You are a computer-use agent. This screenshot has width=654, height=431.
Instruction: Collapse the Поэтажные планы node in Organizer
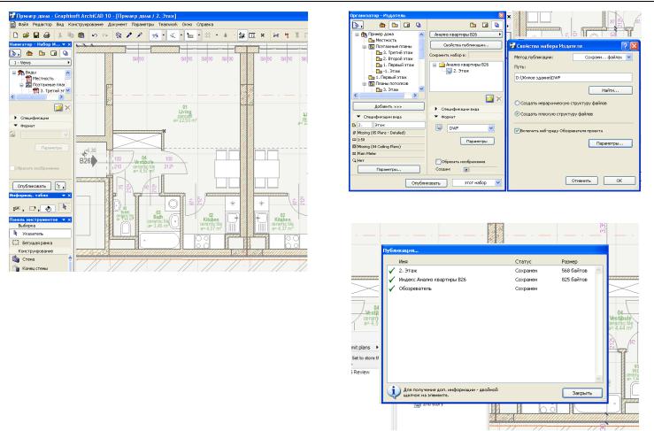click(365, 47)
